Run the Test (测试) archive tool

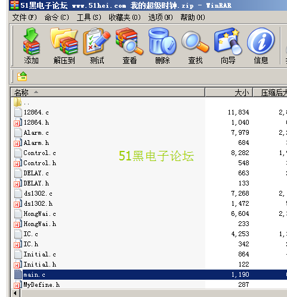coord(97,41)
